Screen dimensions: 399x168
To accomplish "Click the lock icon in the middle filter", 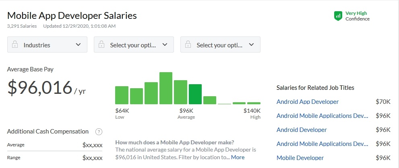I will [101, 45].
